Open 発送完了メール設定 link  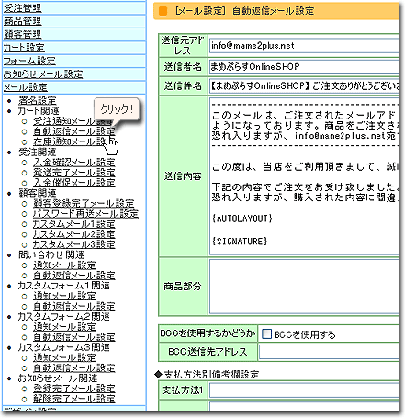tap(74, 173)
